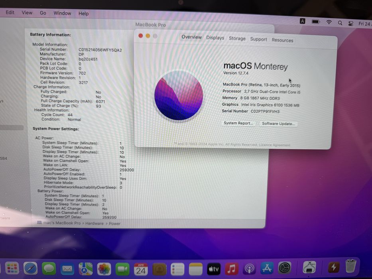Click 'Hardware' in the System Information path bar
372x279 pixels.
click(94, 223)
